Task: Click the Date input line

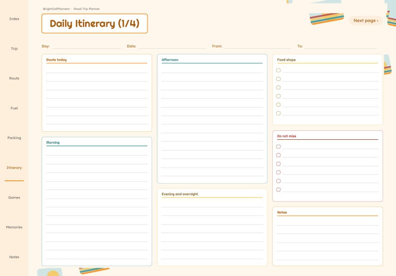Action: (x=172, y=46)
